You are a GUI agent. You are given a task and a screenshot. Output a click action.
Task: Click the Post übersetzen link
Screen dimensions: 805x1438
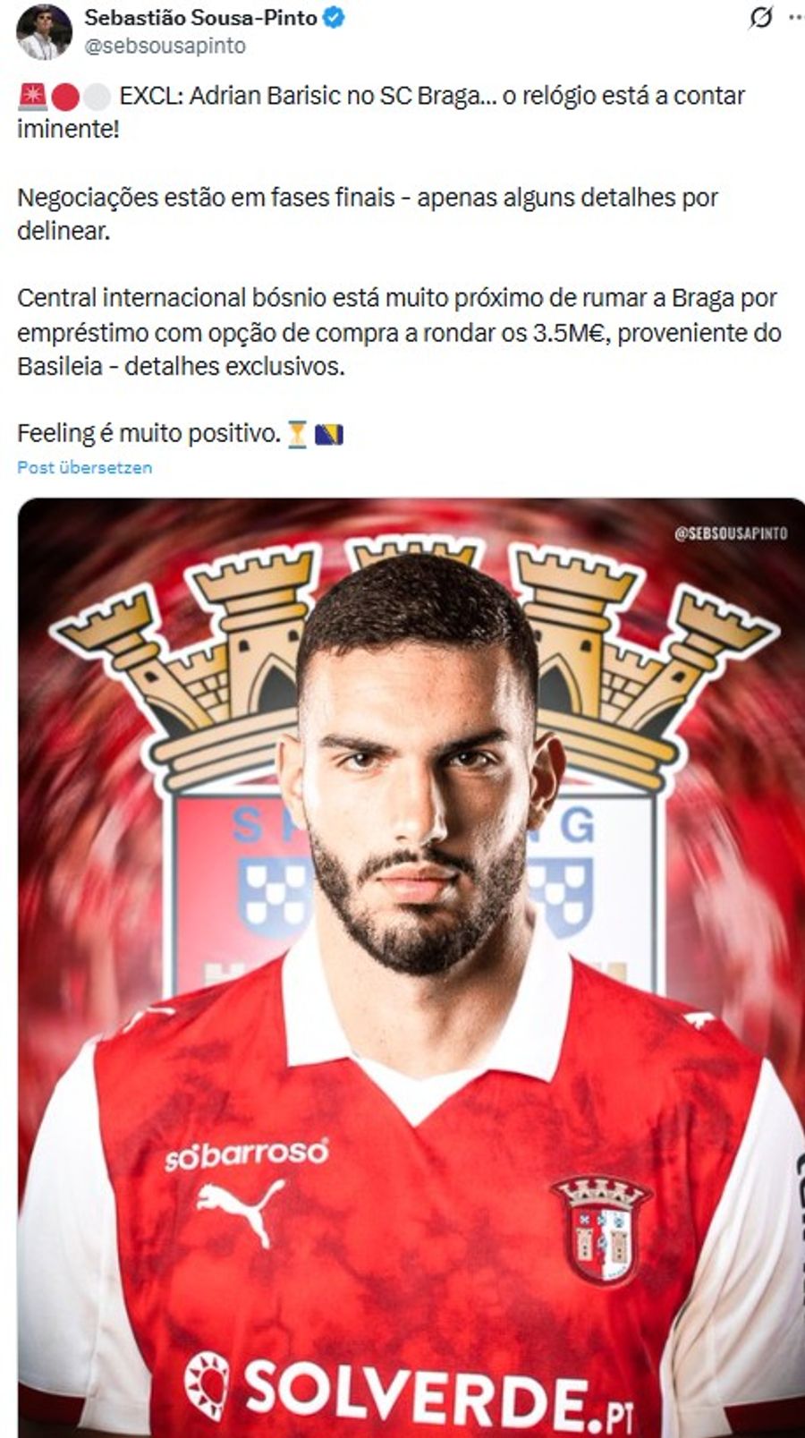point(85,467)
